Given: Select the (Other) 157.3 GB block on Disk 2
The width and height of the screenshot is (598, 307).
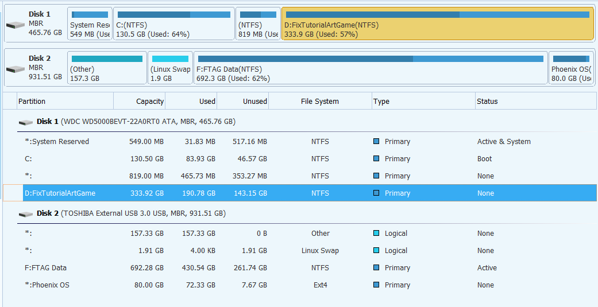Looking at the screenshot, I should (x=107, y=68).
